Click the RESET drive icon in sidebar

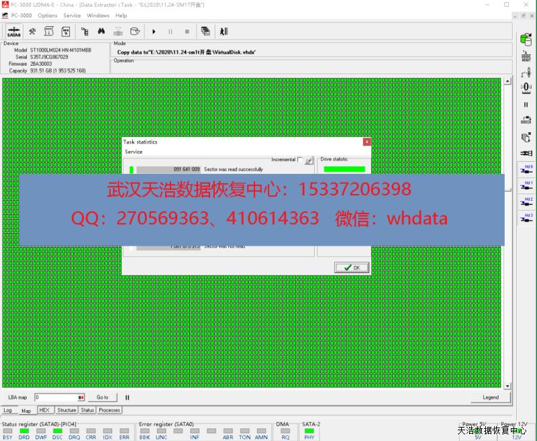click(x=526, y=56)
